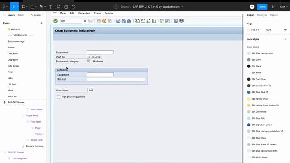
Task: Click the blue Share button
Action: (262, 7)
